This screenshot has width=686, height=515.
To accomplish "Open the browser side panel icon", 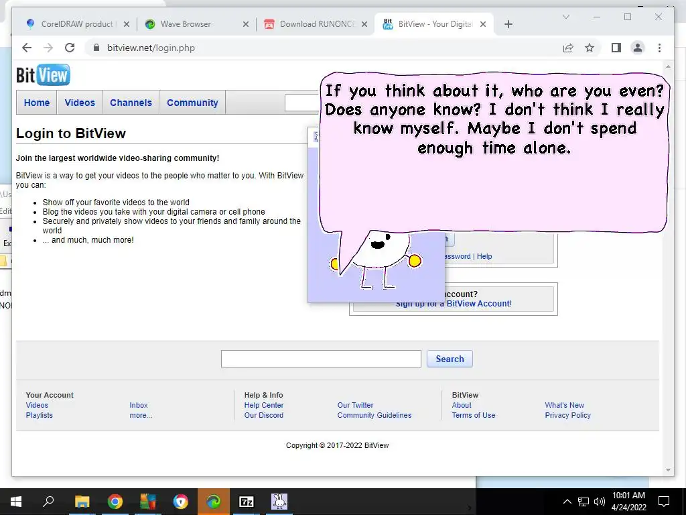I will (x=616, y=48).
